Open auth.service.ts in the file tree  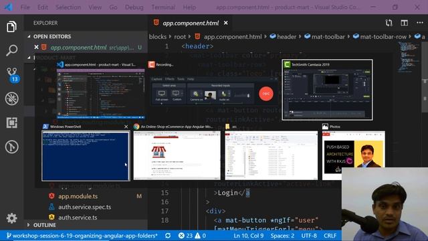(78, 217)
